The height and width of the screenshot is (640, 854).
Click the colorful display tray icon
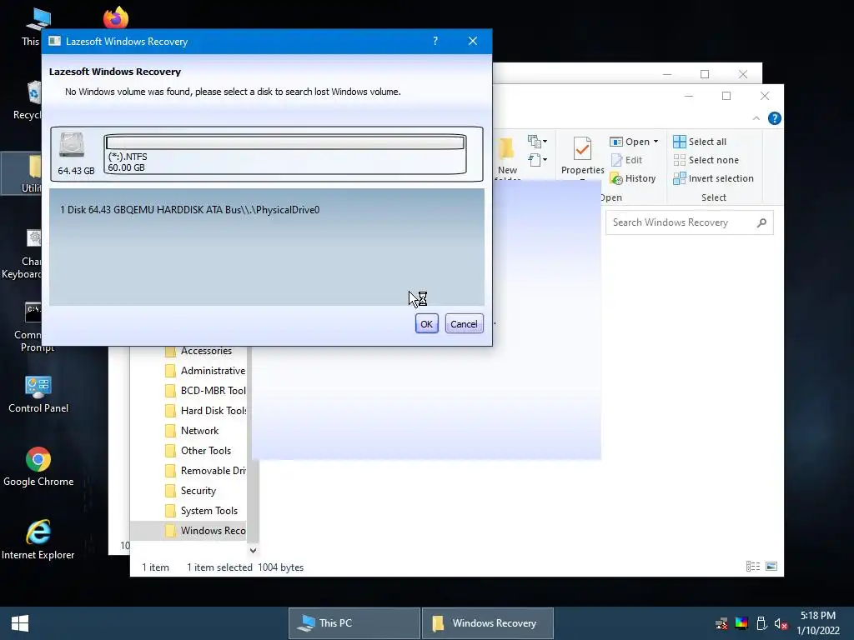pyautogui.click(x=741, y=623)
